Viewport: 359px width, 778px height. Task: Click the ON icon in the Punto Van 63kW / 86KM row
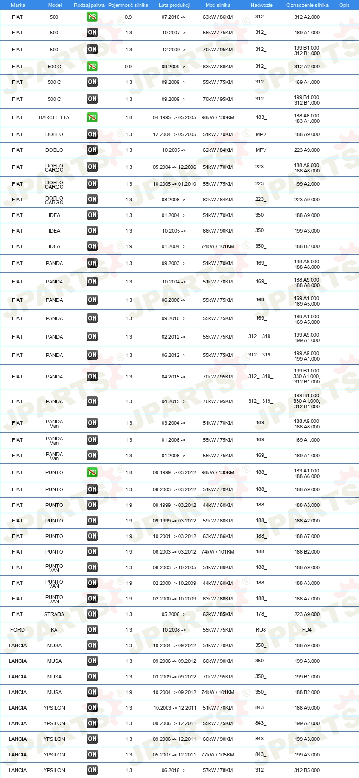coord(92,599)
